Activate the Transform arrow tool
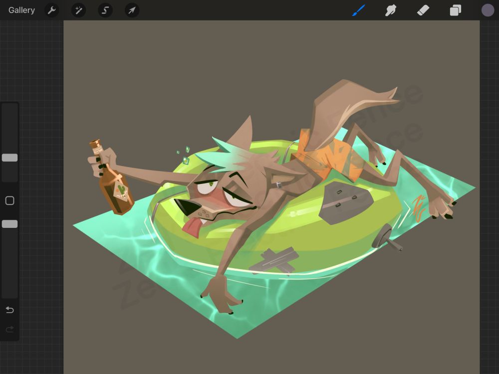The image size is (499, 374). (132, 10)
